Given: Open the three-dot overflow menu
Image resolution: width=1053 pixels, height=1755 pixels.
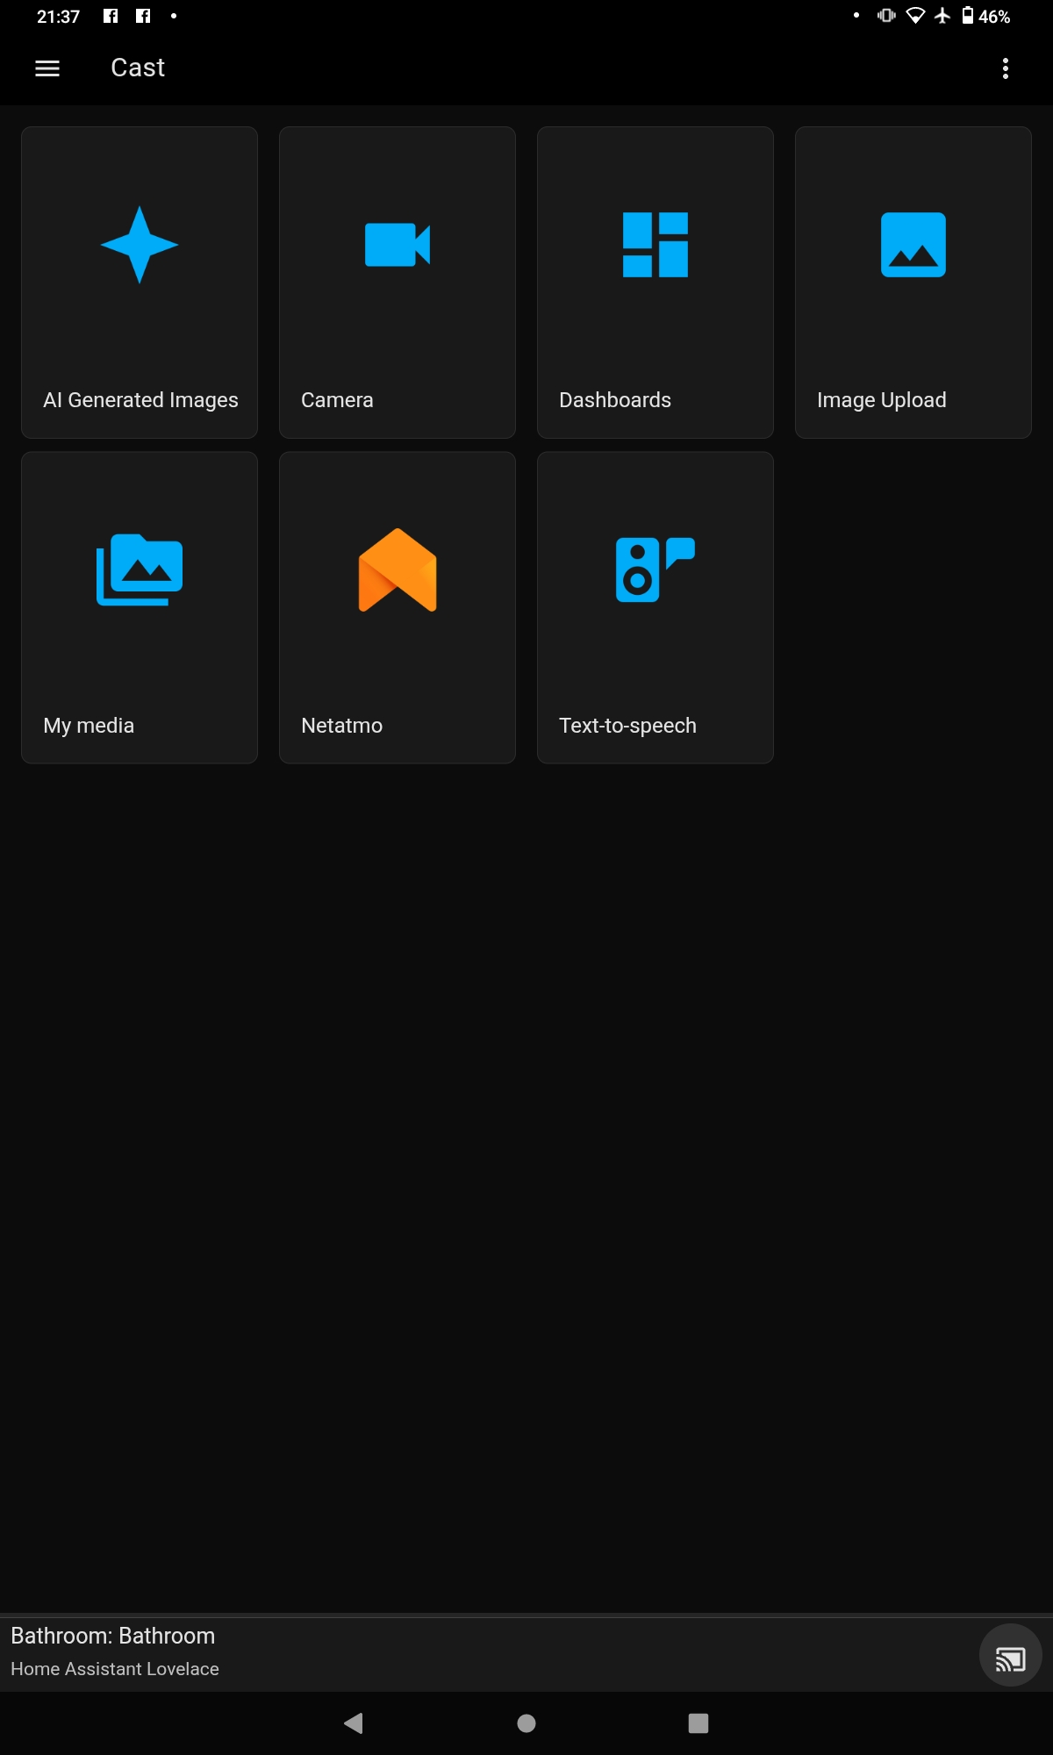Looking at the screenshot, I should point(1006,68).
